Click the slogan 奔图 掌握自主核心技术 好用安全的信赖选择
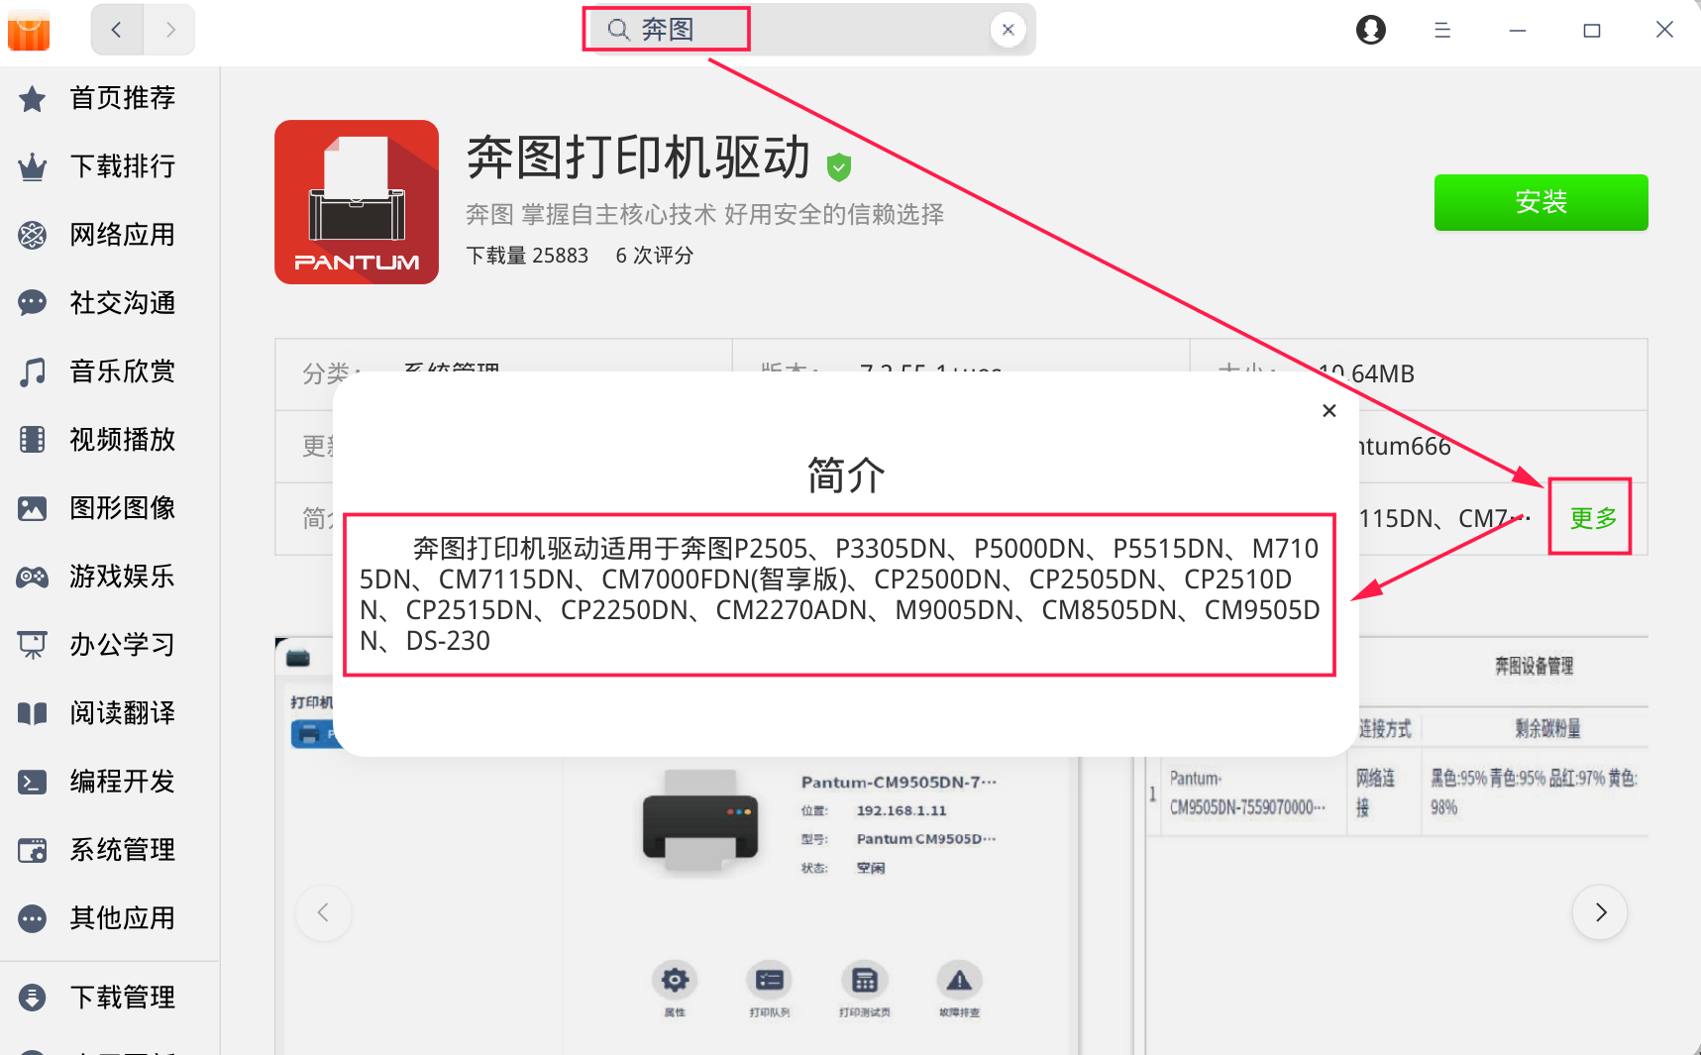The image size is (1701, 1055). [705, 214]
